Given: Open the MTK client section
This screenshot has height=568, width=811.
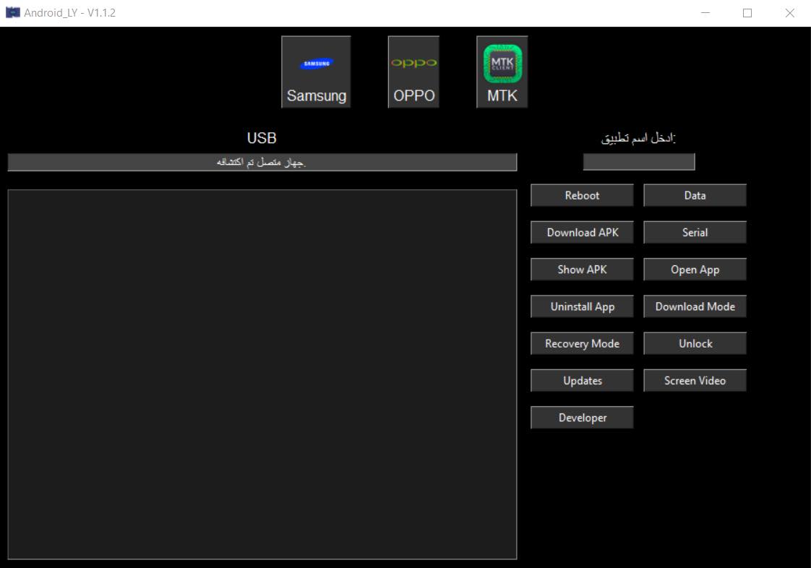Looking at the screenshot, I should coord(502,72).
